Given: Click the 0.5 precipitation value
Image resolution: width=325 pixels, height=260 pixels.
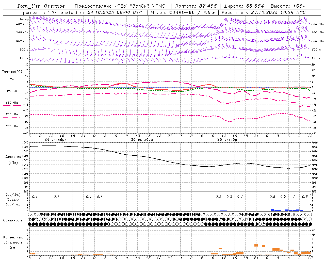Looking at the screenshot, I should pos(305,197).
